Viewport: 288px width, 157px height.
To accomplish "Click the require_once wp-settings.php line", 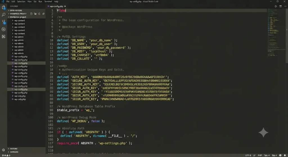I will pyautogui.click(x=94, y=143).
